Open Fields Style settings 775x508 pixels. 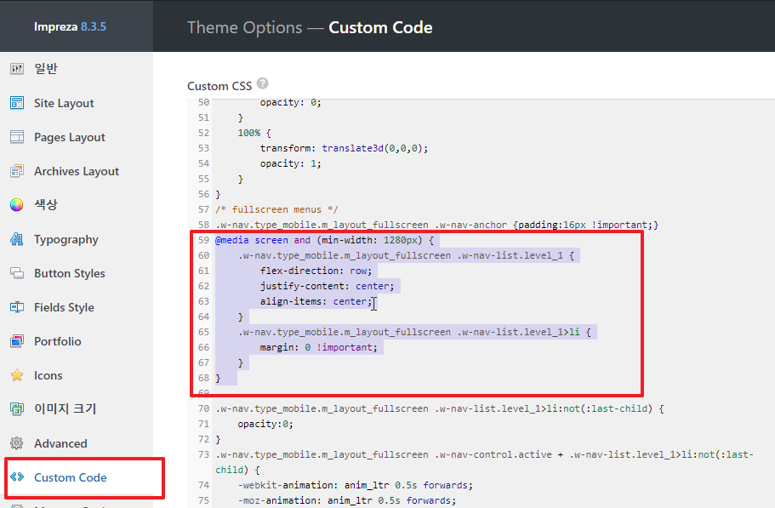pos(64,307)
